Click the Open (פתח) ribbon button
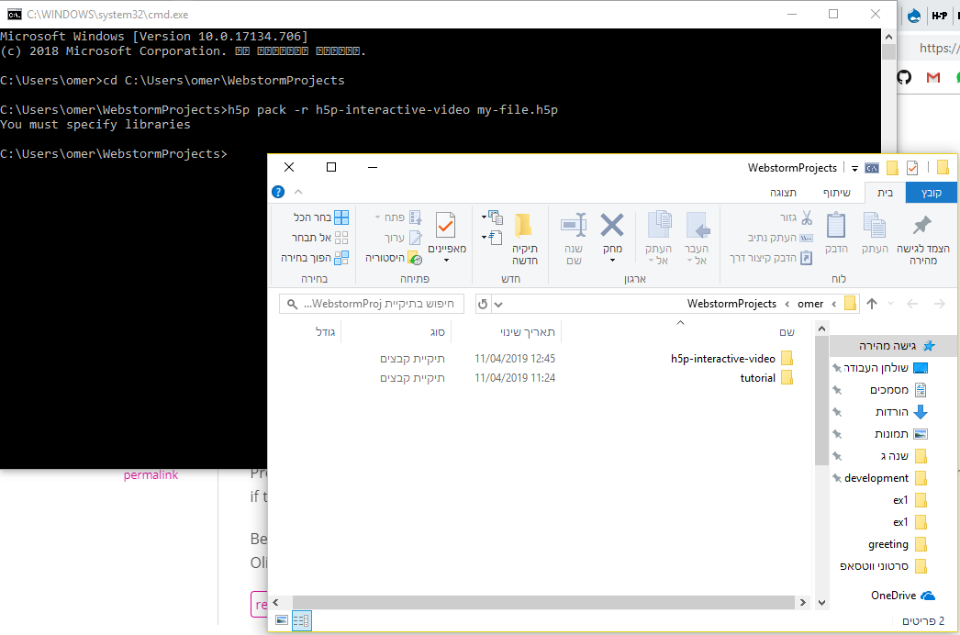 tap(398, 217)
